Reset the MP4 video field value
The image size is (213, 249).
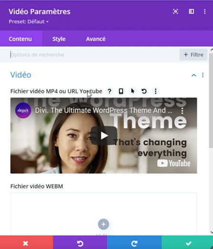[144, 91]
